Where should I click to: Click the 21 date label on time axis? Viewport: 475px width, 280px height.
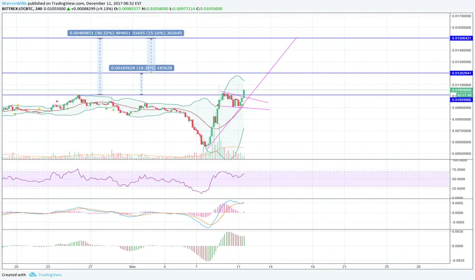pos(345,267)
